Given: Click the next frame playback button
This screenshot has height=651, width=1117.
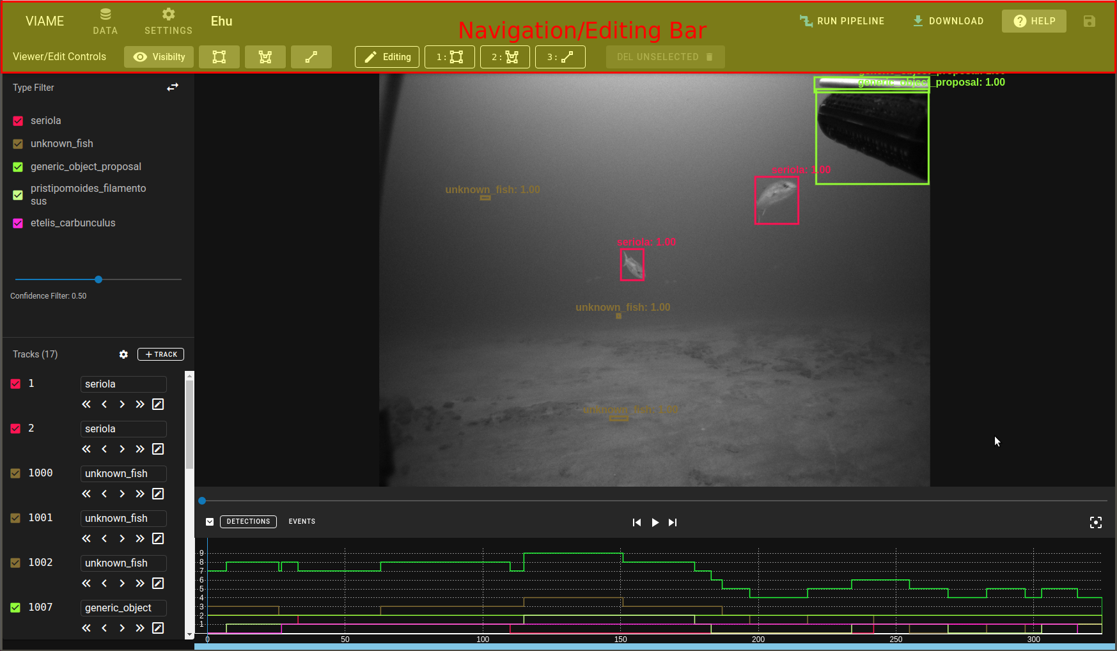Looking at the screenshot, I should [x=673, y=522].
